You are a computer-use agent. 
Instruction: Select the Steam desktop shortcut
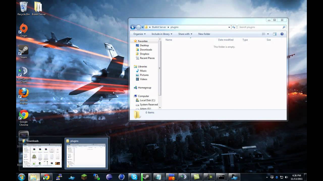[23, 52]
